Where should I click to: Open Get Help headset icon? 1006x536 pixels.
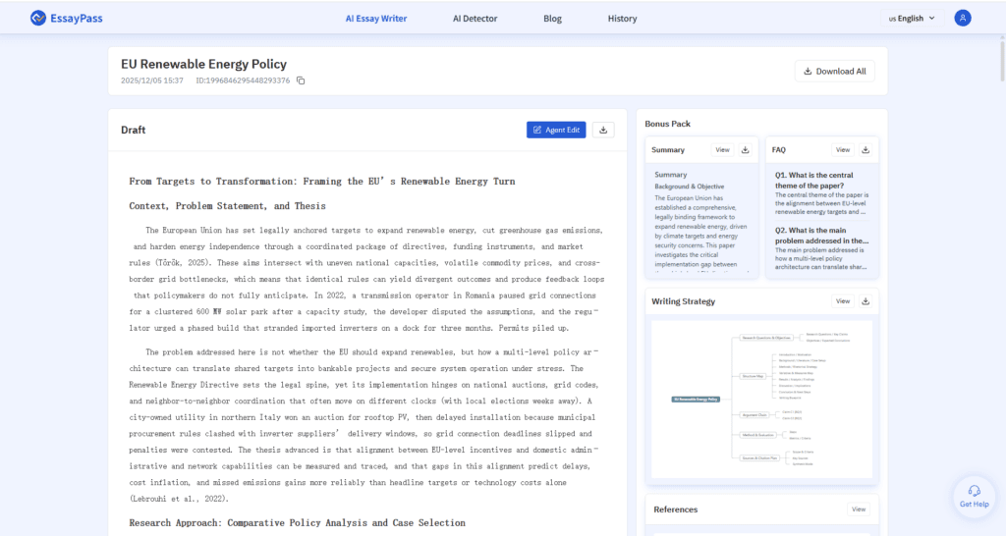(974, 497)
